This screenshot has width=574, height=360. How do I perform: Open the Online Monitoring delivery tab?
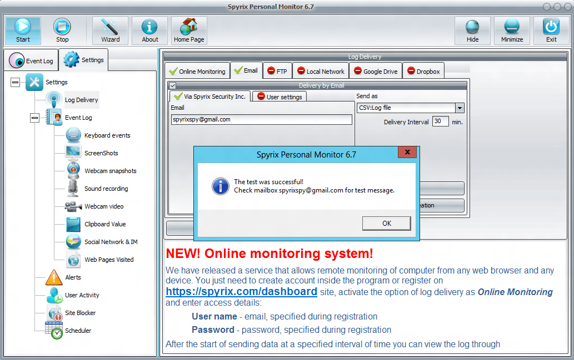197,72
